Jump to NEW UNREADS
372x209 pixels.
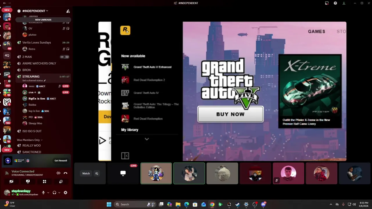click(x=43, y=20)
